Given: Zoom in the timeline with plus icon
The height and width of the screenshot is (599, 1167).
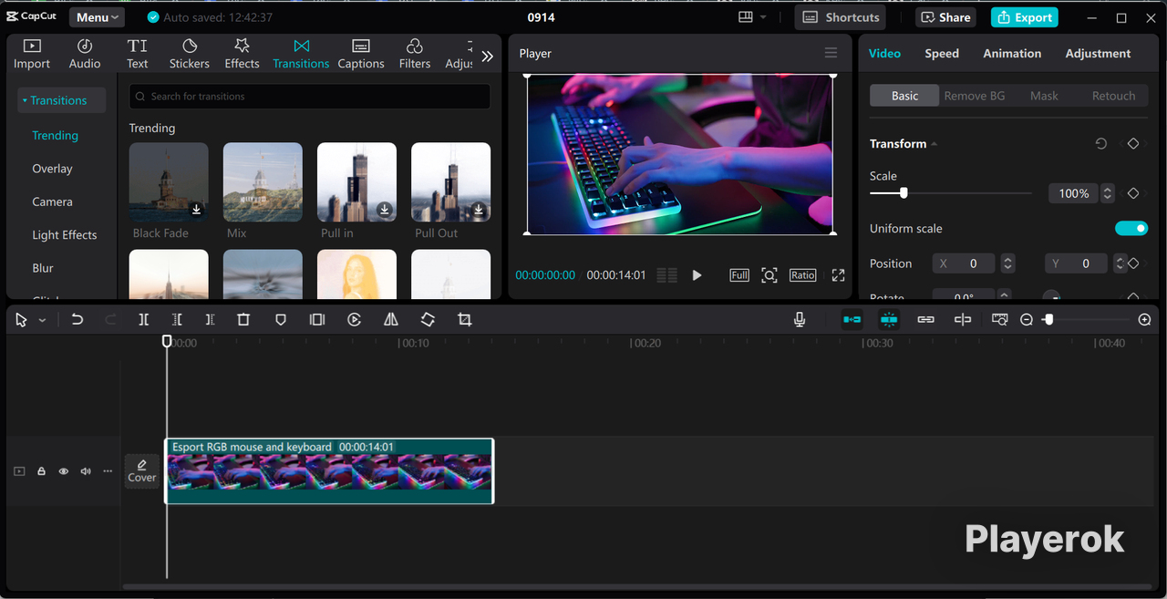Looking at the screenshot, I should pyautogui.click(x=1145, y=320).
